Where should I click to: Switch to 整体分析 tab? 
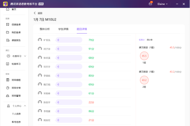45,29
